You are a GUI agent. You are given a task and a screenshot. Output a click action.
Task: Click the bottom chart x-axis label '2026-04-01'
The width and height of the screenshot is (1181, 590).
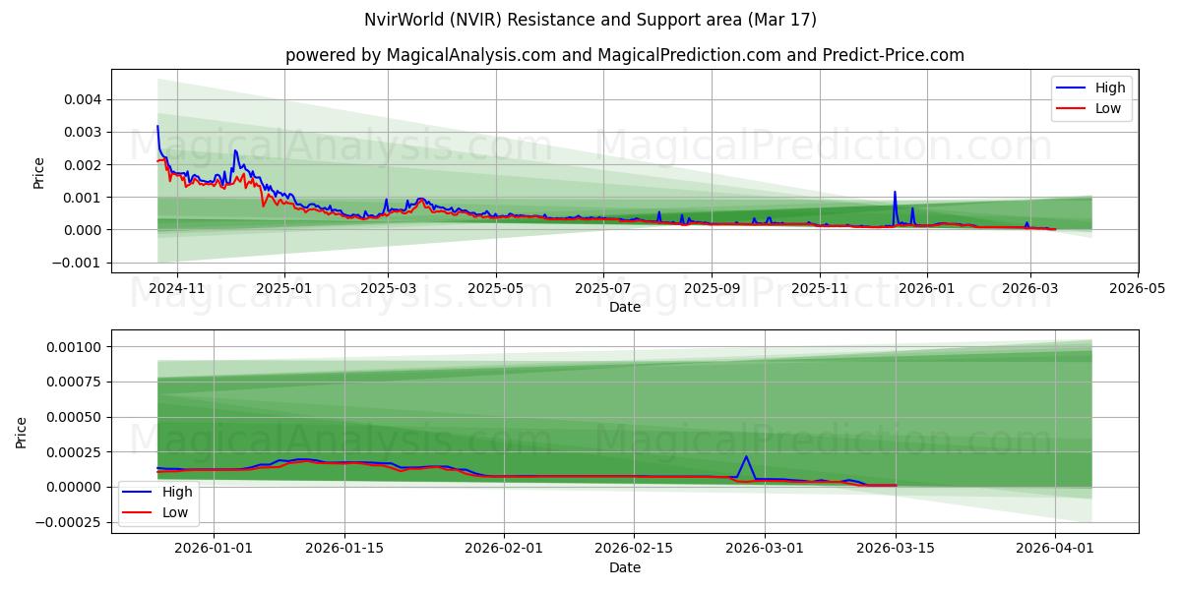(1056, 549)
